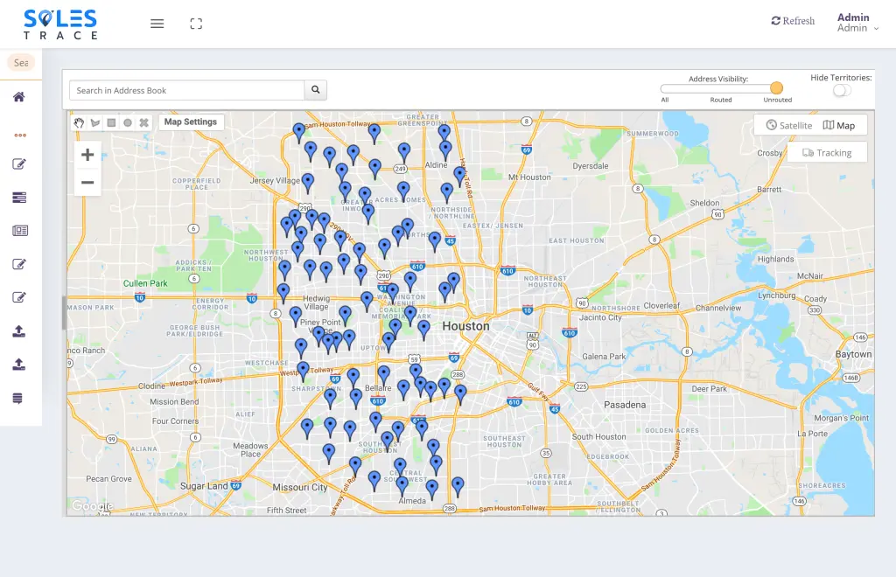Open the edit icon just below newspaper icon
Screen dimensions: 896x577
click(19, 264)
